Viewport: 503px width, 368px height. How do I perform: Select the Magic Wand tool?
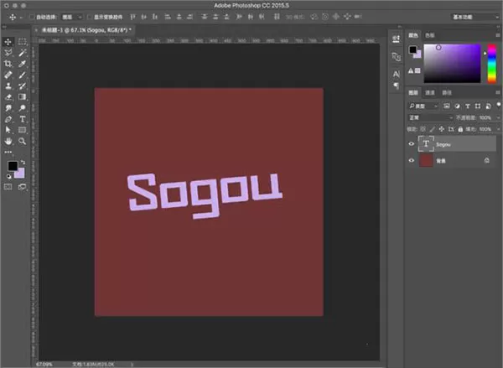click(22, 53)
